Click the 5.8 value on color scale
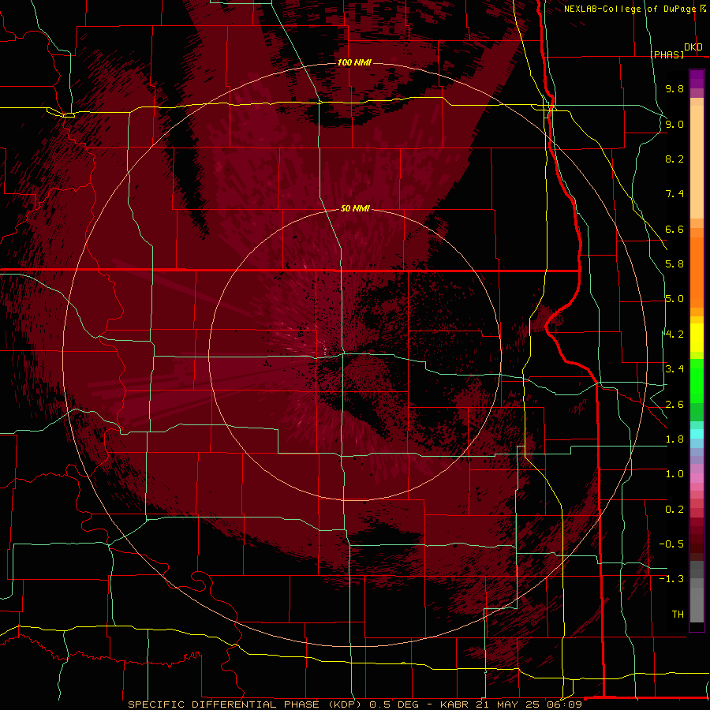Screen dimensions: 710x710 pos(674,264)
